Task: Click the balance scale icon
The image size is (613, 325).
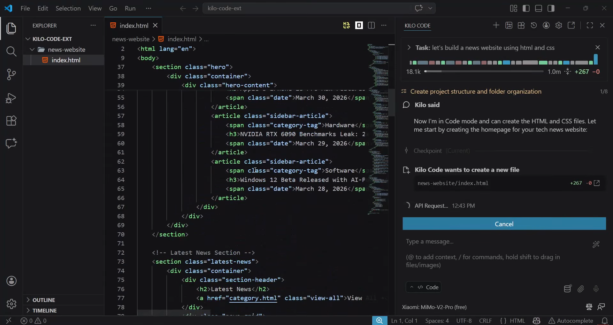Action: click(589, 307)
